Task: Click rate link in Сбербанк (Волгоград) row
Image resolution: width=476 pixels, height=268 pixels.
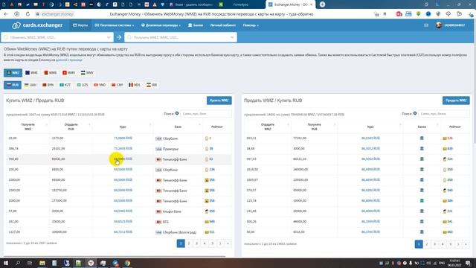Action: [x=123, y=232]
